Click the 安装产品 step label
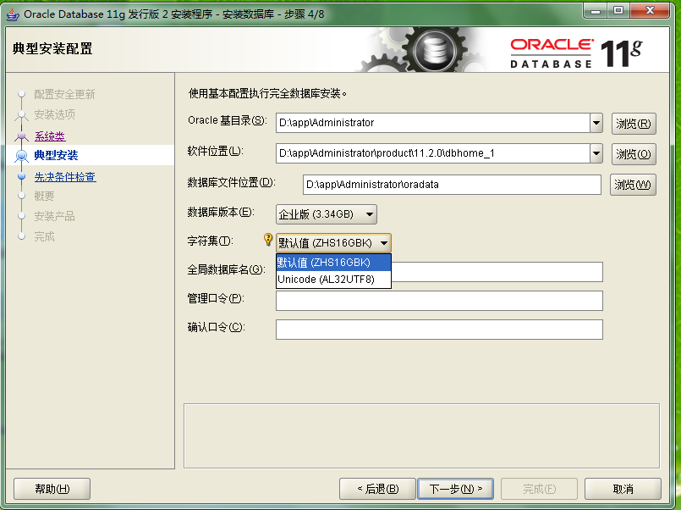 pos(55,216)
